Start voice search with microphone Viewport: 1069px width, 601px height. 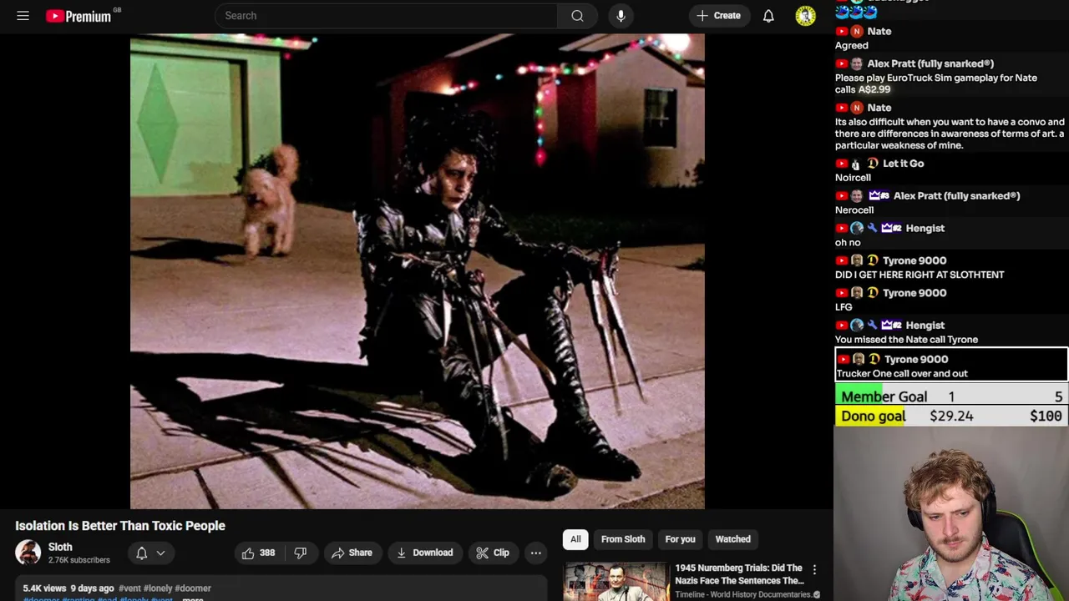[621, 16]
